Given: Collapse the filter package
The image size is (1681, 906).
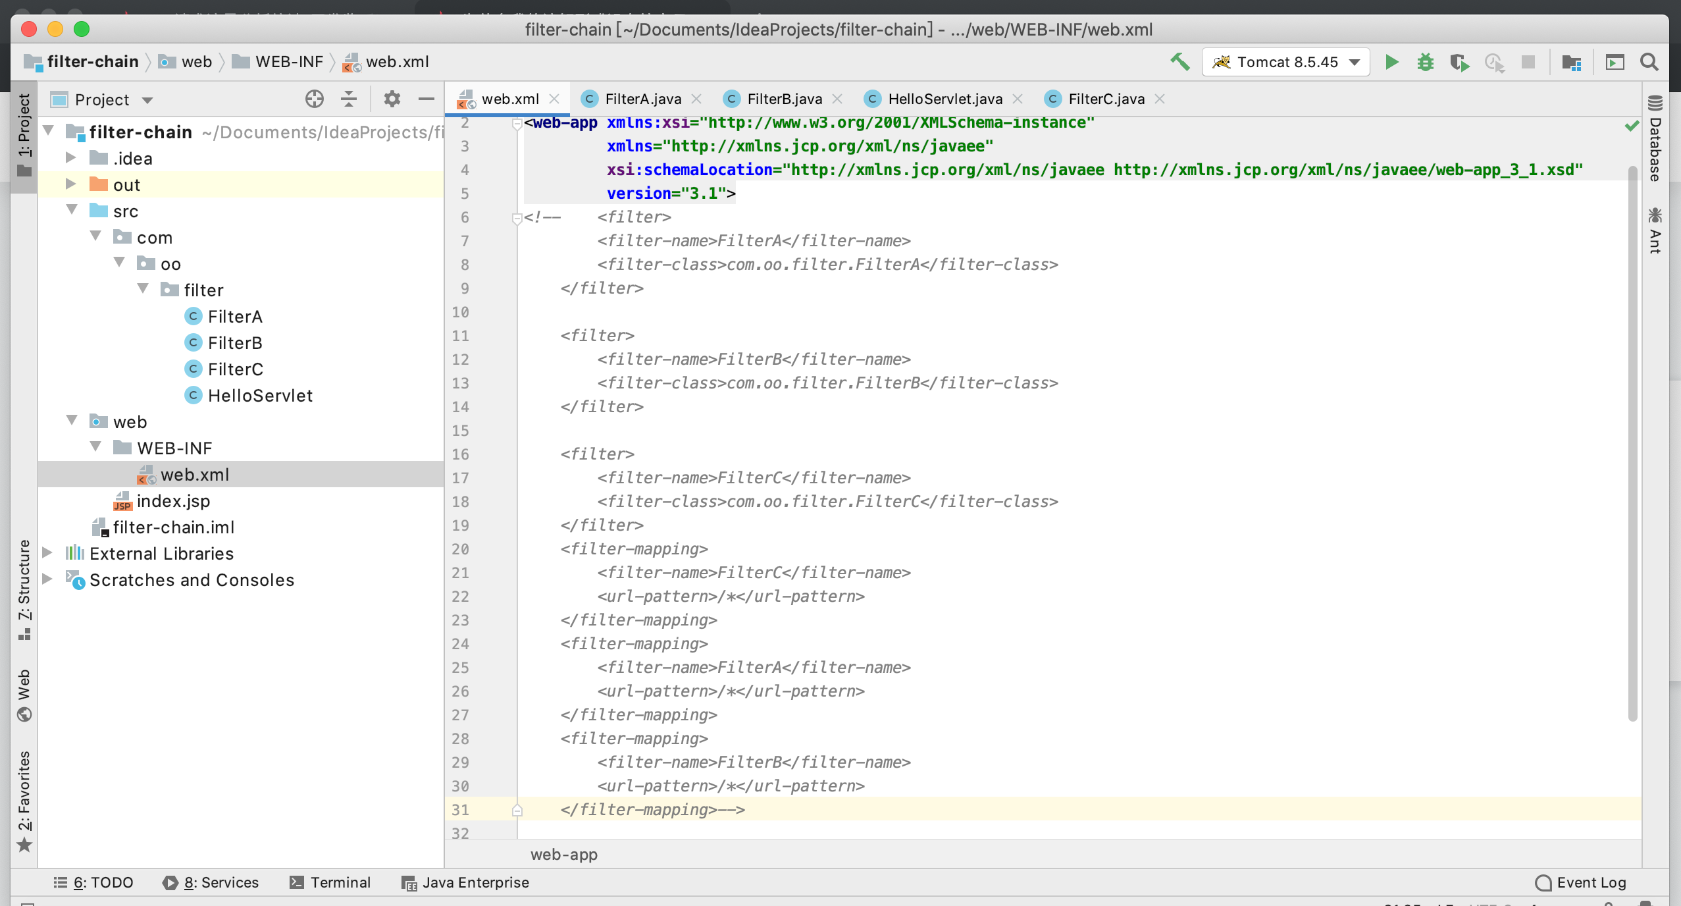Looking at the screenshot, I should [x=143, y=288].
